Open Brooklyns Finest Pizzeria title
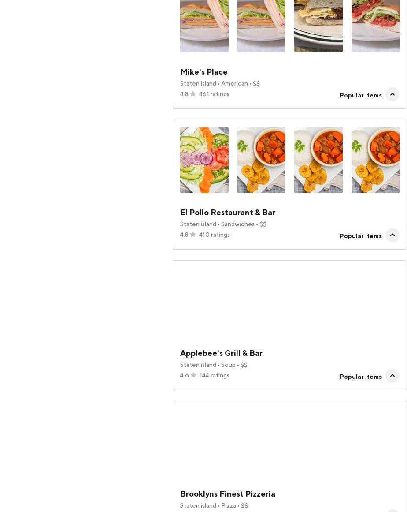 point(228,494)
